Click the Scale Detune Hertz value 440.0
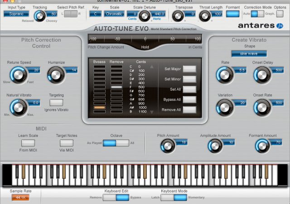 [159, 14]
